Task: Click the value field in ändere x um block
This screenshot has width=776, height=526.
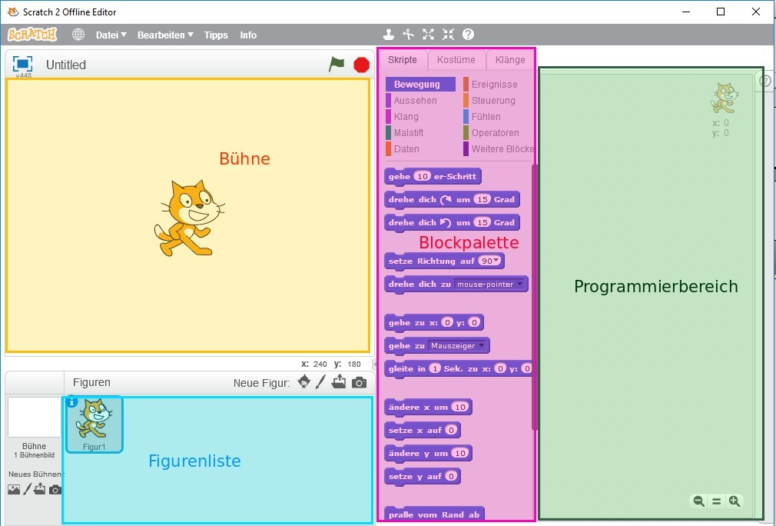Action: click(x=459, y=407)
